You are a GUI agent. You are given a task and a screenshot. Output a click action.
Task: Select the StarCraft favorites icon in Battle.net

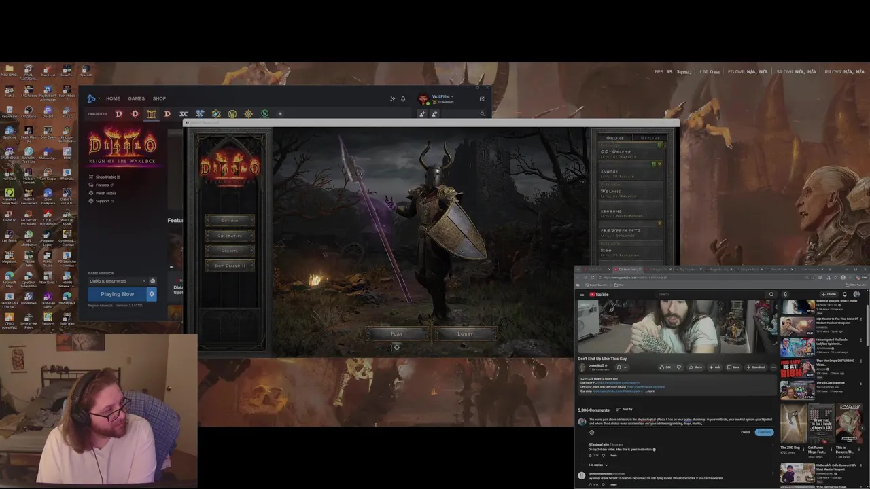pyautogui.click(x=183, y=114)
